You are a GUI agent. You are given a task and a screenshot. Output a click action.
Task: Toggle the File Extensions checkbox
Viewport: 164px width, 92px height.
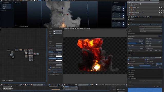click(146, 60)
